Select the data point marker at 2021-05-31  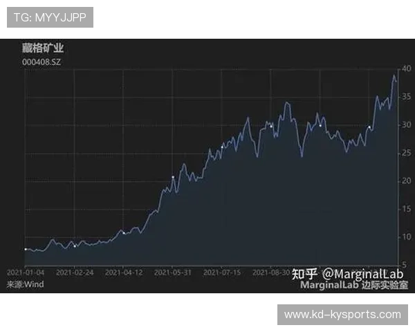(x=173, y=177)
